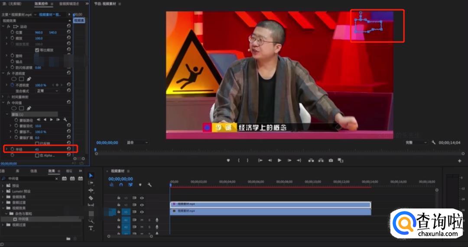Expand the 视频过渡 folder
Viewport: 468px width, 247px height.
tap(3, 225)
